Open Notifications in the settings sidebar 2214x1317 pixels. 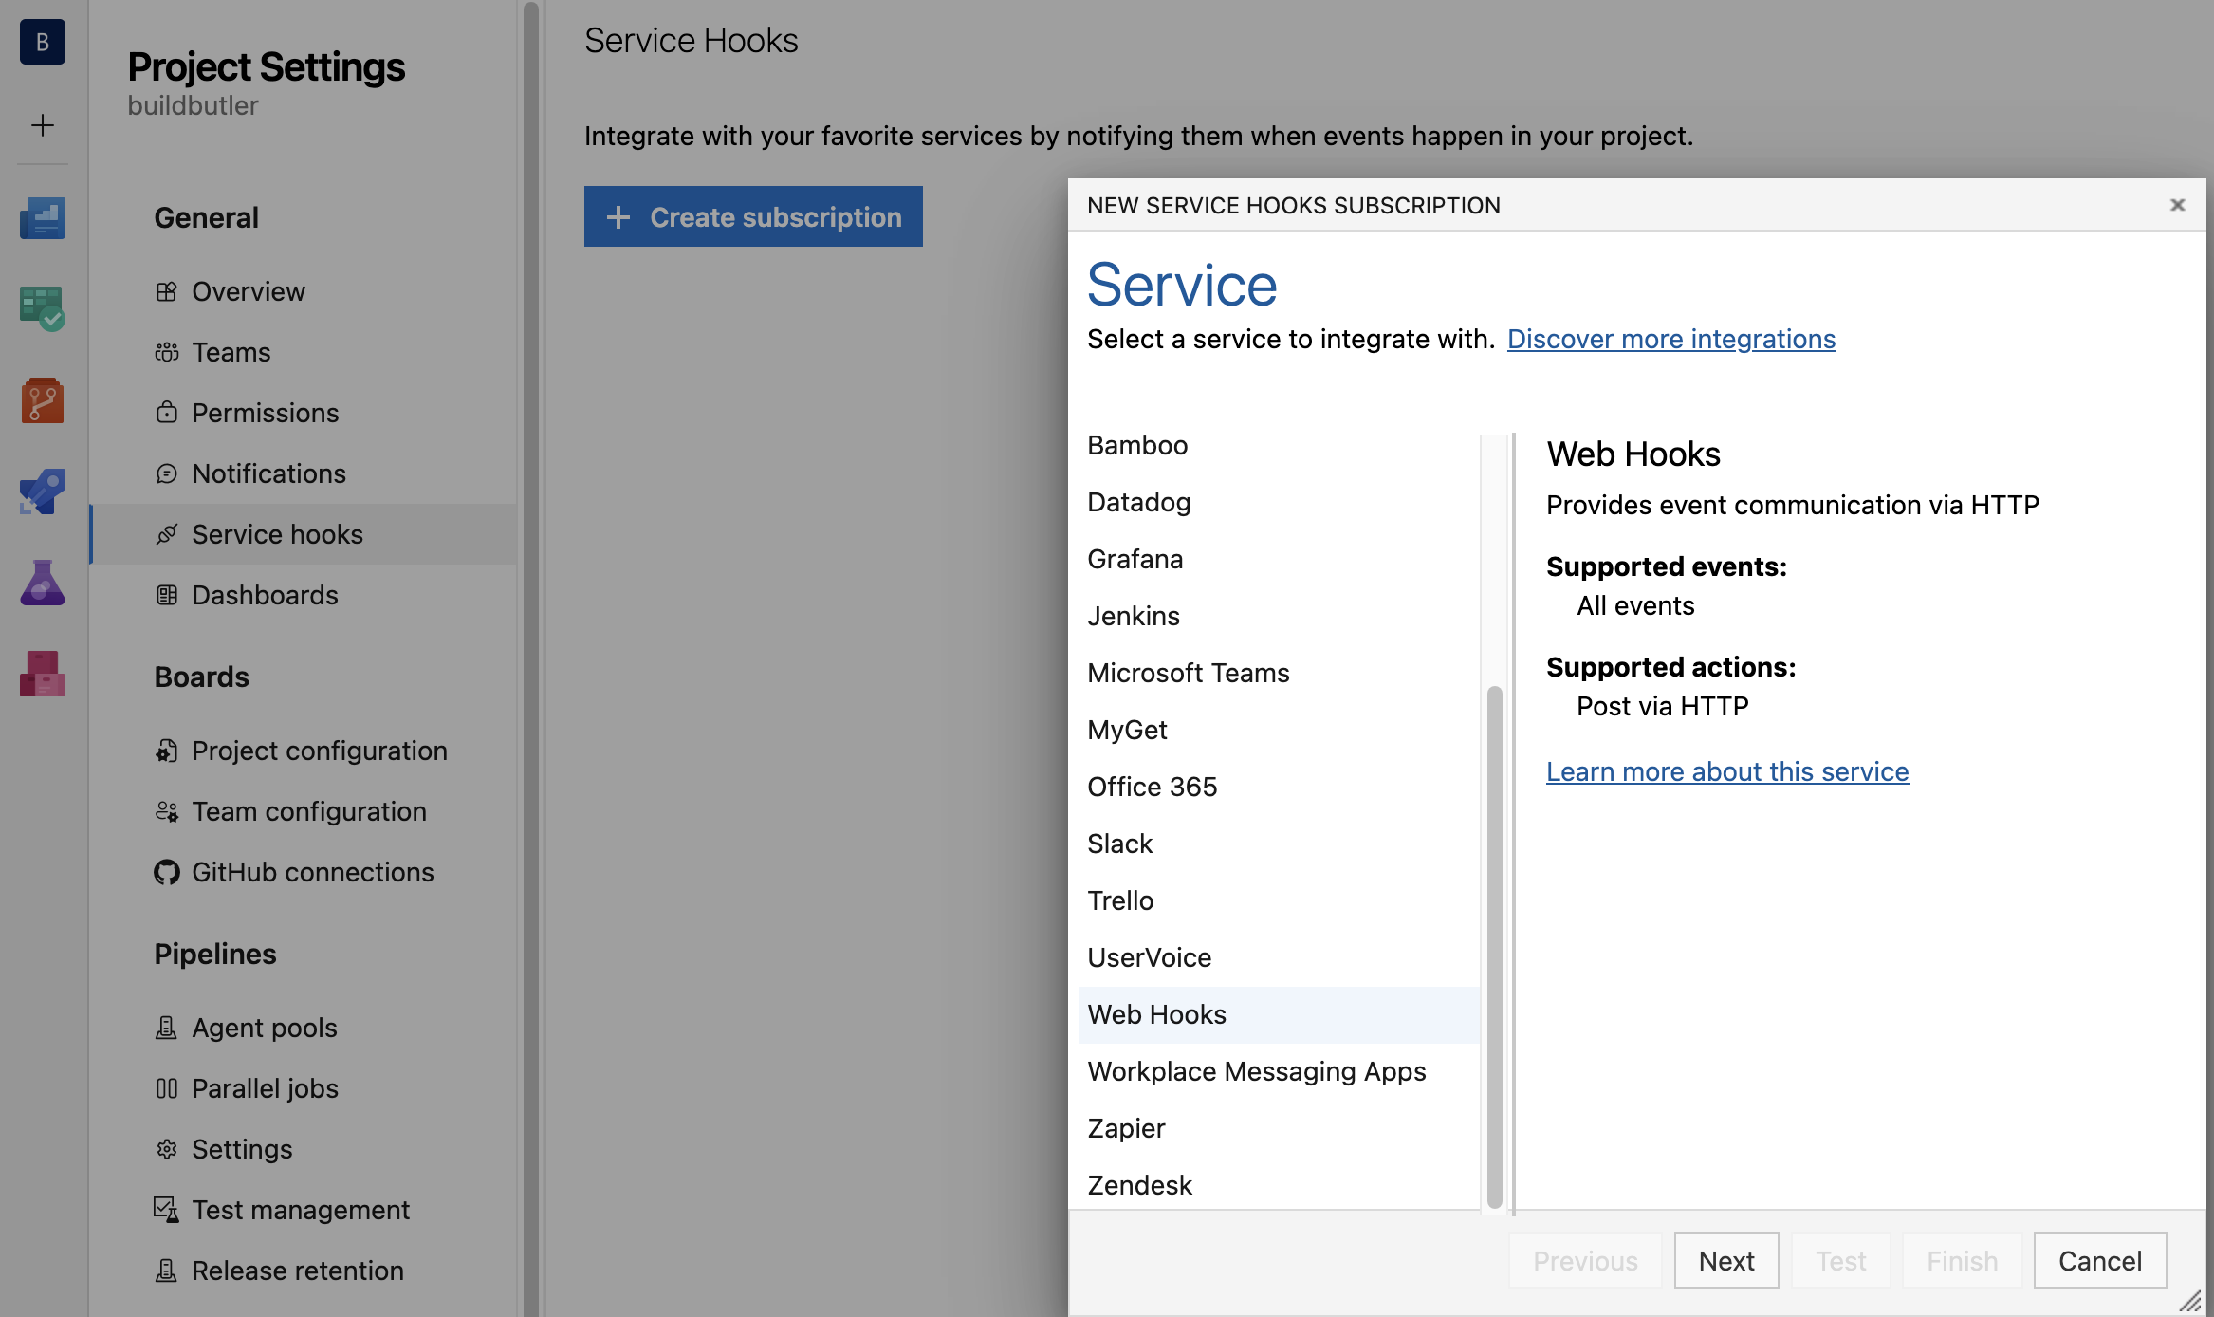tap(268, 473)
